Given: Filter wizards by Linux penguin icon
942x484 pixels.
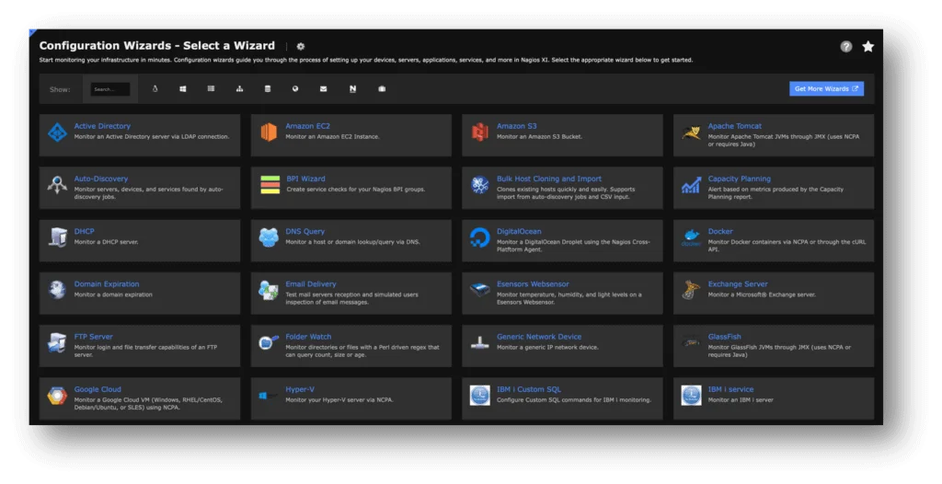Looking at the screenshot, I should pyautogui.click(x=155, y=89).
